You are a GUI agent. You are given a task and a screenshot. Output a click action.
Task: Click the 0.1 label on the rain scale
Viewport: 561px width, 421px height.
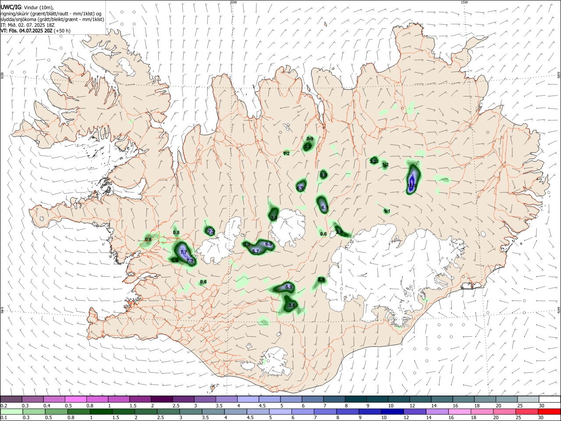(4, 418)
